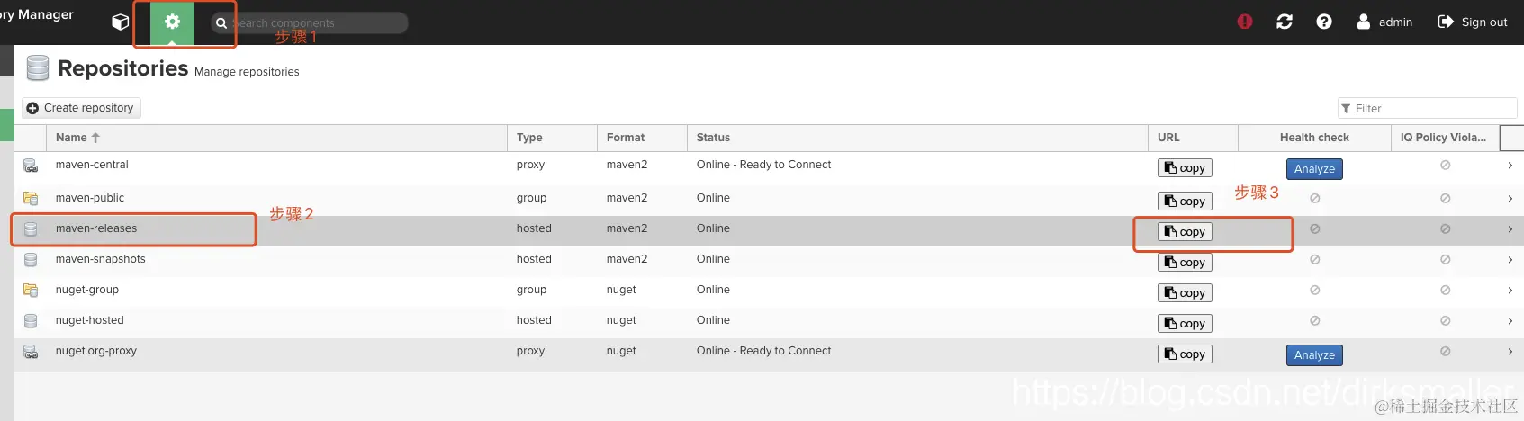Click the refresh icon in header

pos(1285,22)
